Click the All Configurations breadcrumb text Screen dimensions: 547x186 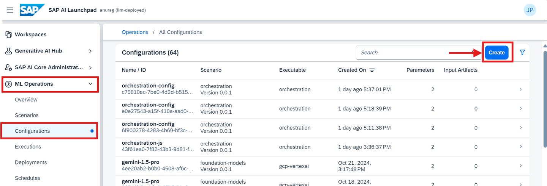(x=180, y=32)
